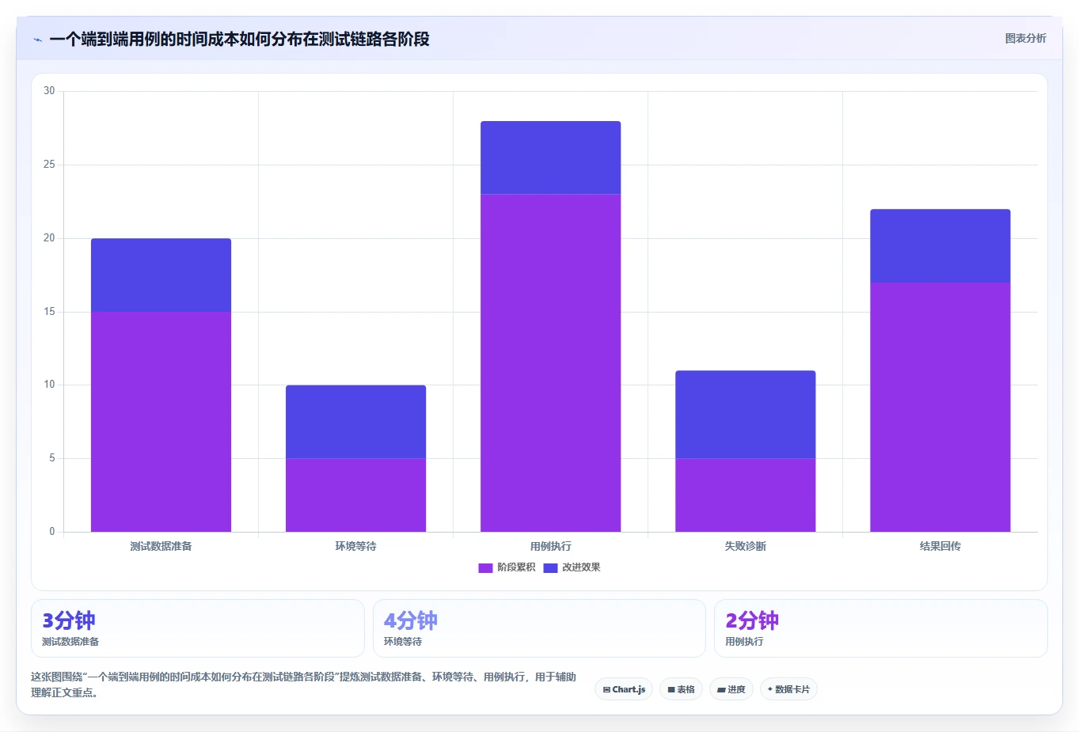Viewport: 1079px width, 732px height.
Task: Click the y-axis value 5
Action: tap(52, 458)
